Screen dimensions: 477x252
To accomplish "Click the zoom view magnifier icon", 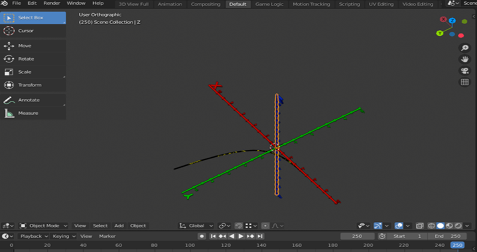I will (x=464, y=48).
